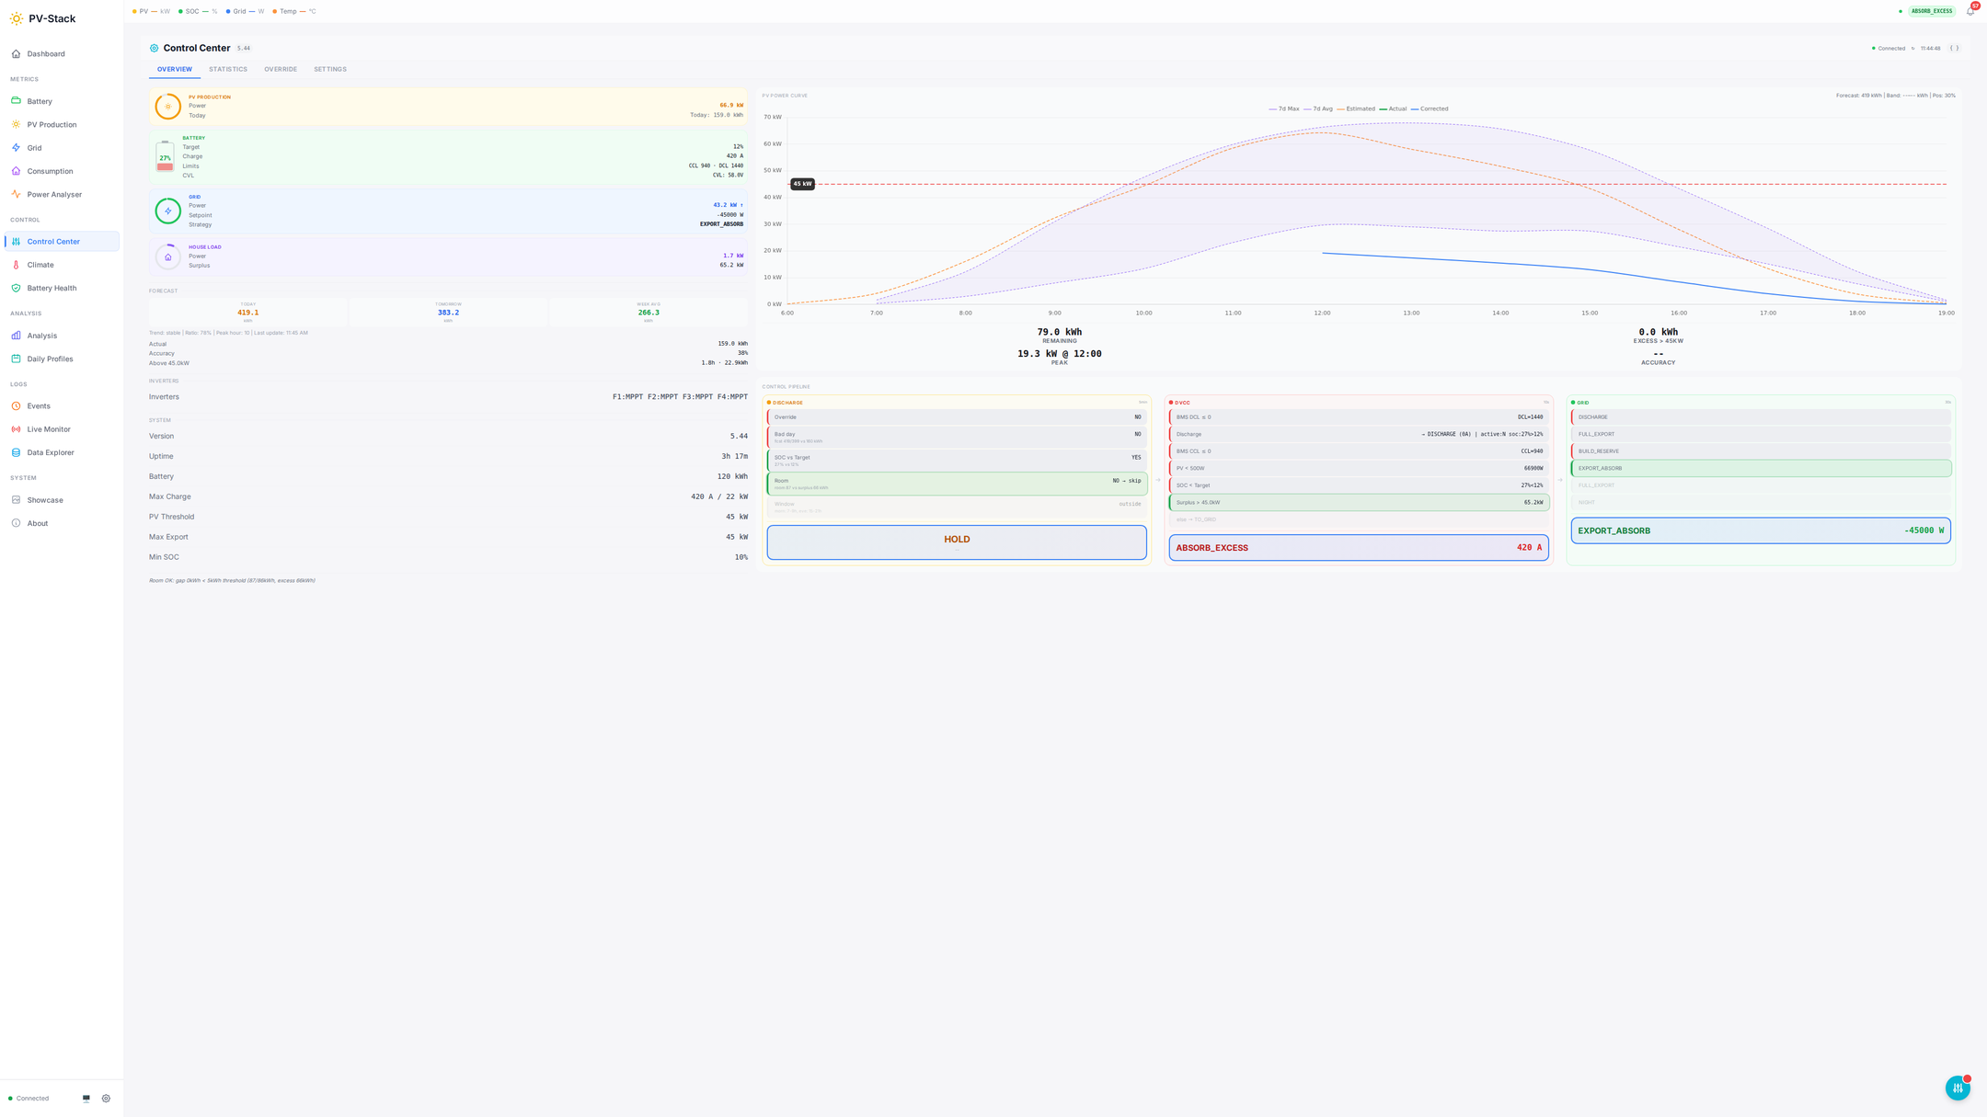
Task: Select the EXPORT_ABSORB row in Grid pipeline
Action: click(x=1761, y=469)
